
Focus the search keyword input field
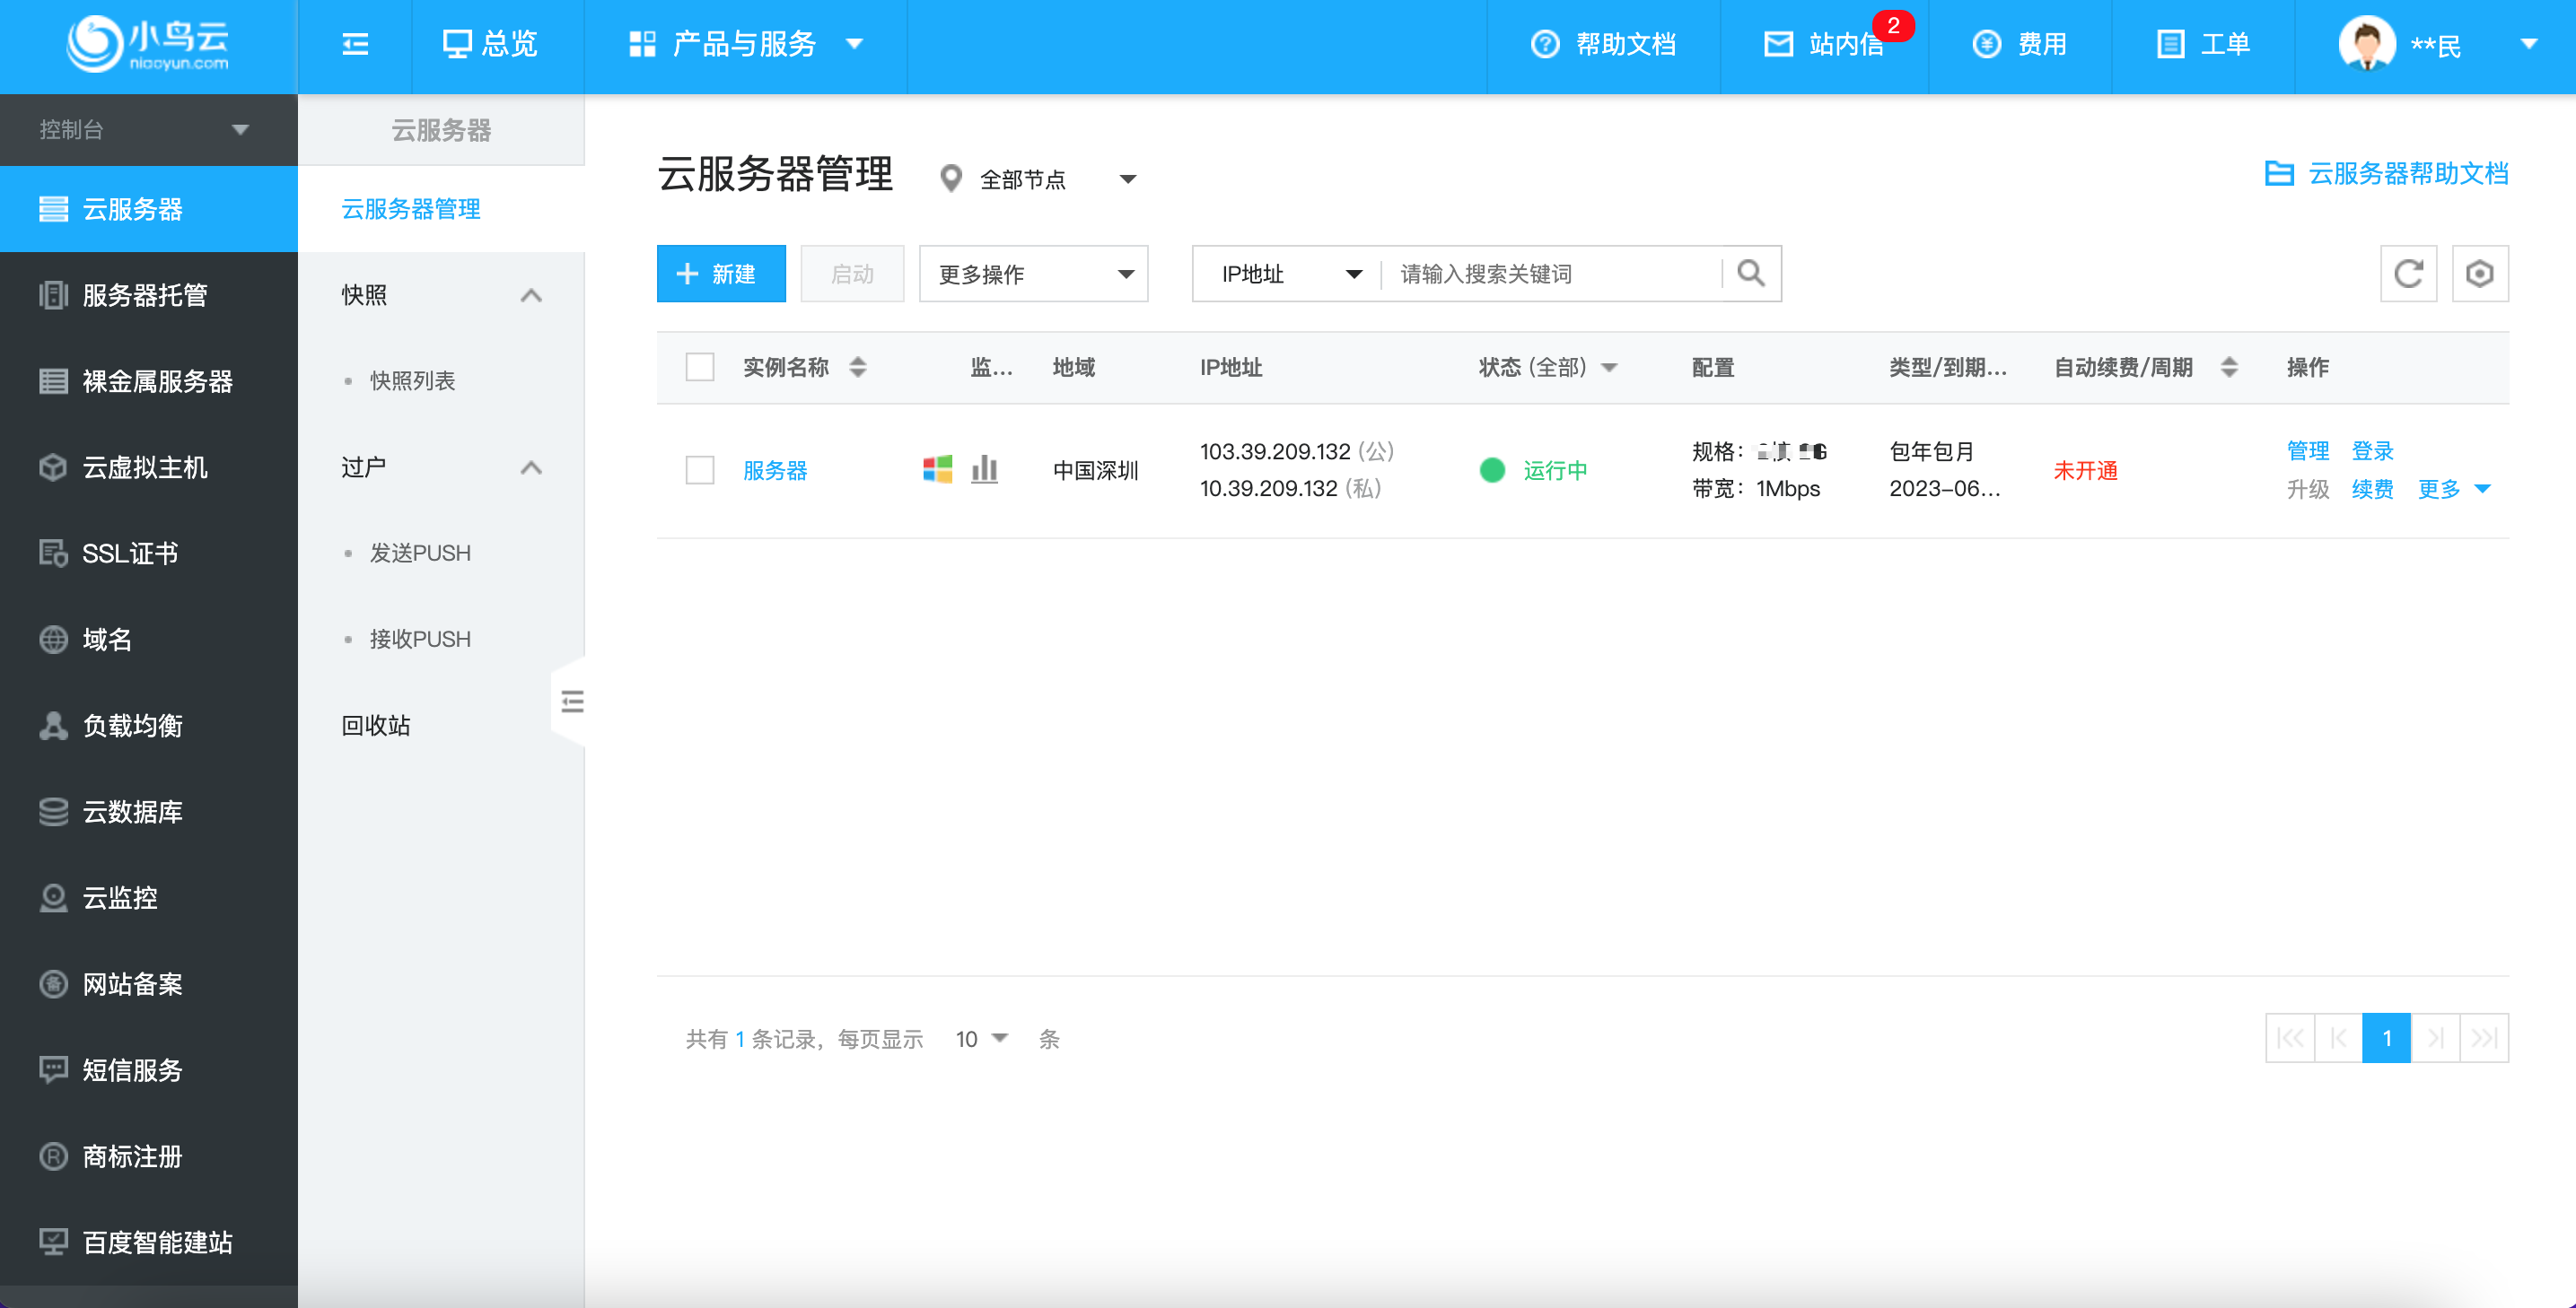[x=1552, y=273]
